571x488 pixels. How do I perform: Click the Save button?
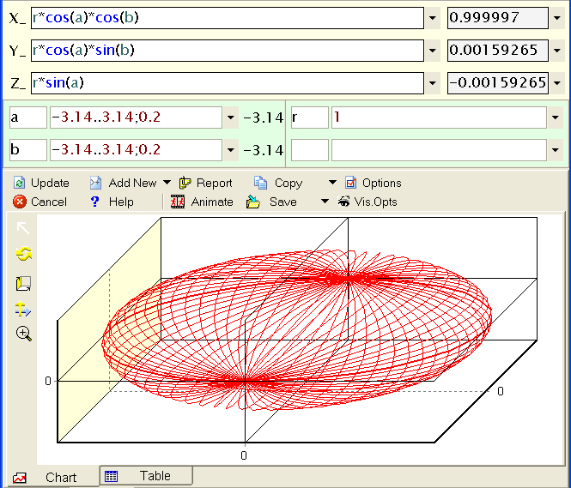(274, 202)
